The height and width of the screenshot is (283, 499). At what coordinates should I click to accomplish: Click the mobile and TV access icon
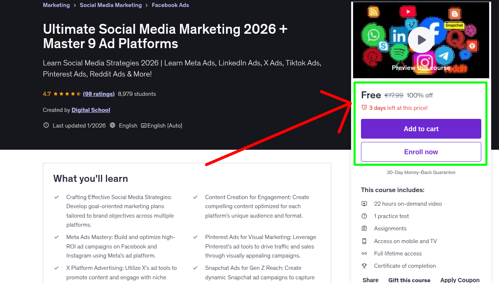click(364, 241)
